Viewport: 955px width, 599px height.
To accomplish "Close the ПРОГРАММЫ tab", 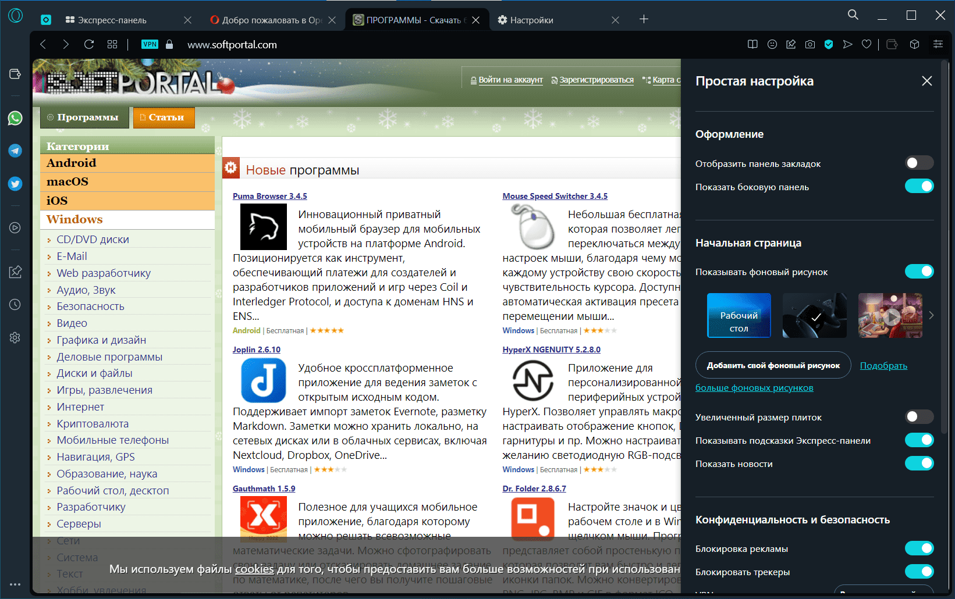I will pos(475,20).
